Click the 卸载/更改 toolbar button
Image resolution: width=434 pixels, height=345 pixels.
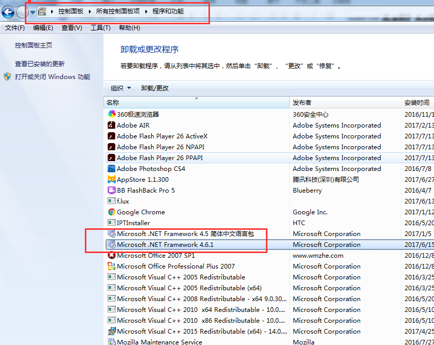[x=155, y=88]
